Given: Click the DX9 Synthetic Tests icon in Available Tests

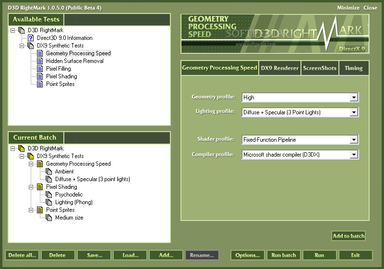Looking at the screenshot, I should point(31,46).
